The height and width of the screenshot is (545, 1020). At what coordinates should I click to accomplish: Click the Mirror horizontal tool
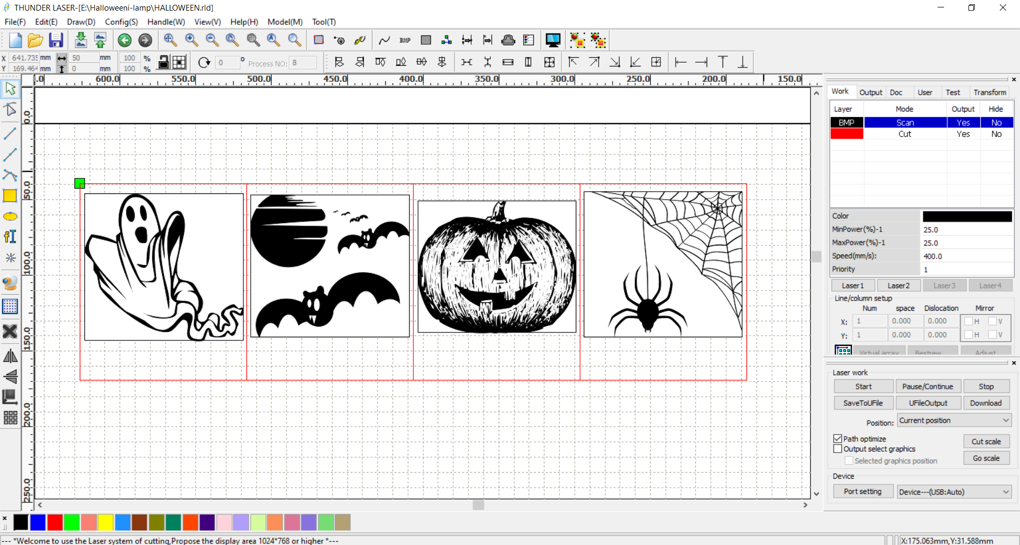pos(10,356)
